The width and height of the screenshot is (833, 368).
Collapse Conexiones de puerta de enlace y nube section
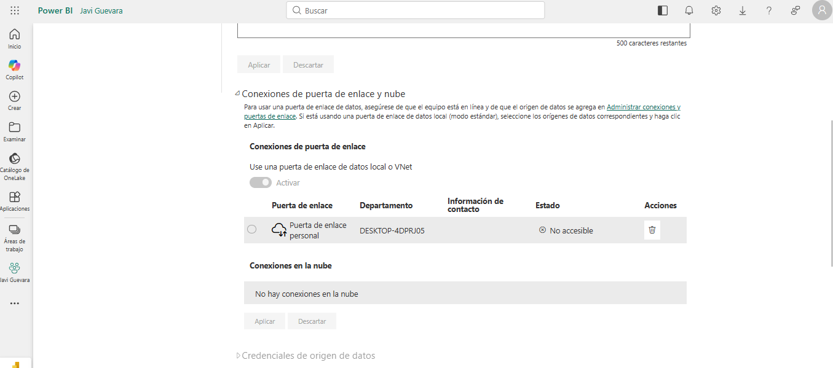pyautogui.click(x=238, y=94)
